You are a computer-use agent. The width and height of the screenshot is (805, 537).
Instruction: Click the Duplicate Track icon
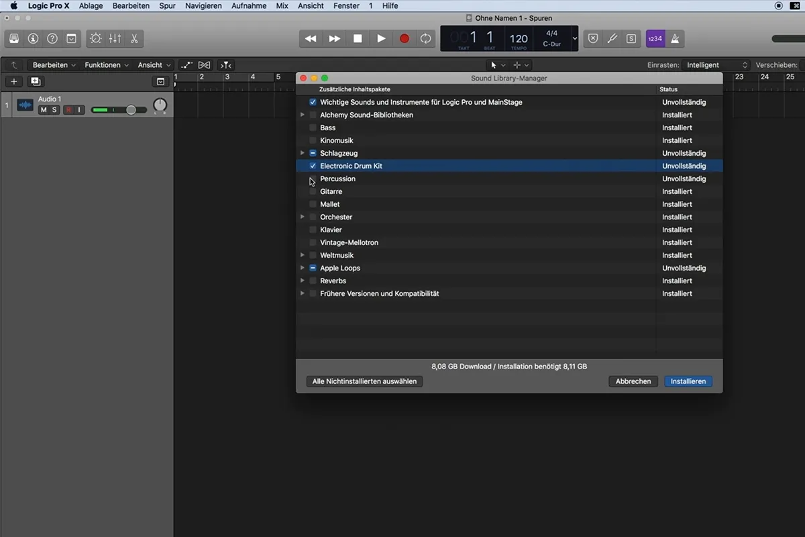[36, 81]
